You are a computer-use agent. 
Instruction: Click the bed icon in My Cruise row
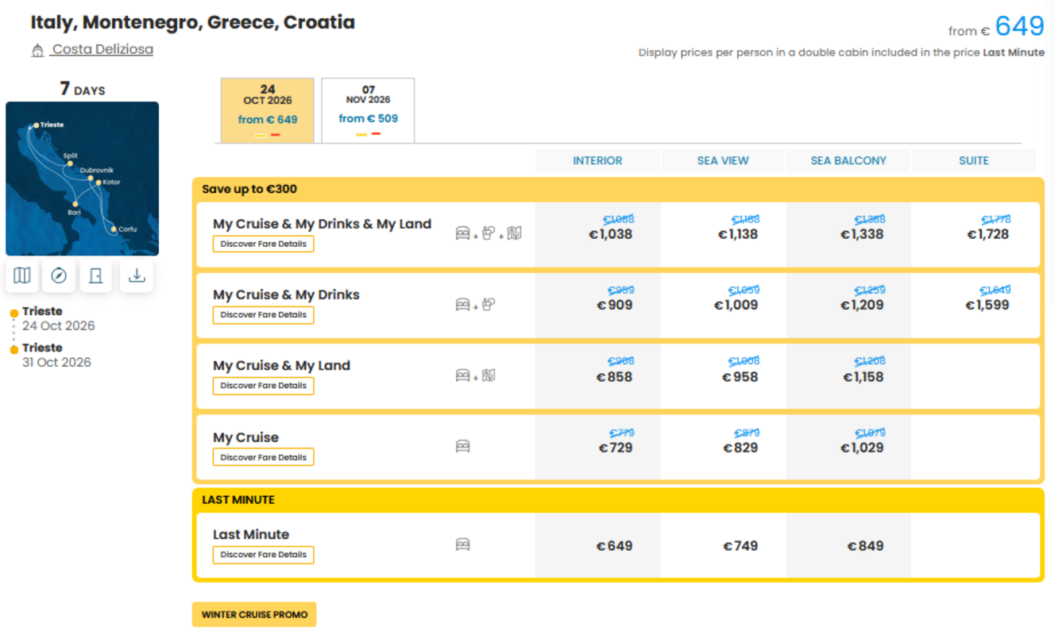click(x=462, y=446)
